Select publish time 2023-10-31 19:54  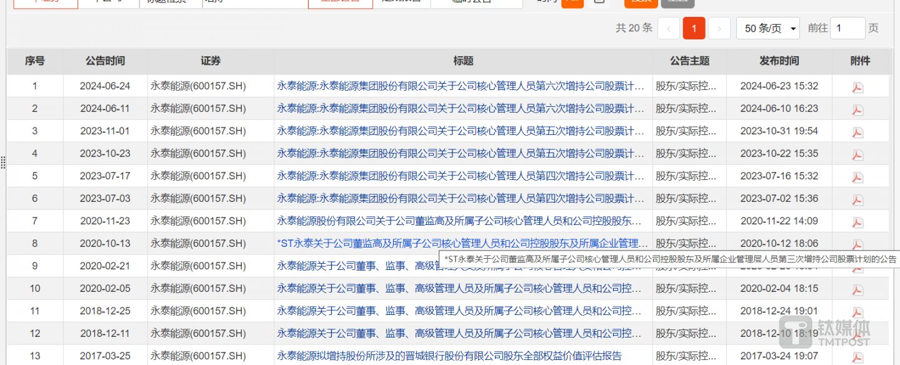pos(779,131)
